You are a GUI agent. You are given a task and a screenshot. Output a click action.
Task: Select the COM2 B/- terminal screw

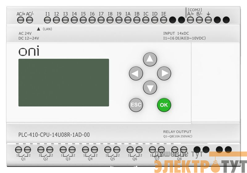[199, 20]
